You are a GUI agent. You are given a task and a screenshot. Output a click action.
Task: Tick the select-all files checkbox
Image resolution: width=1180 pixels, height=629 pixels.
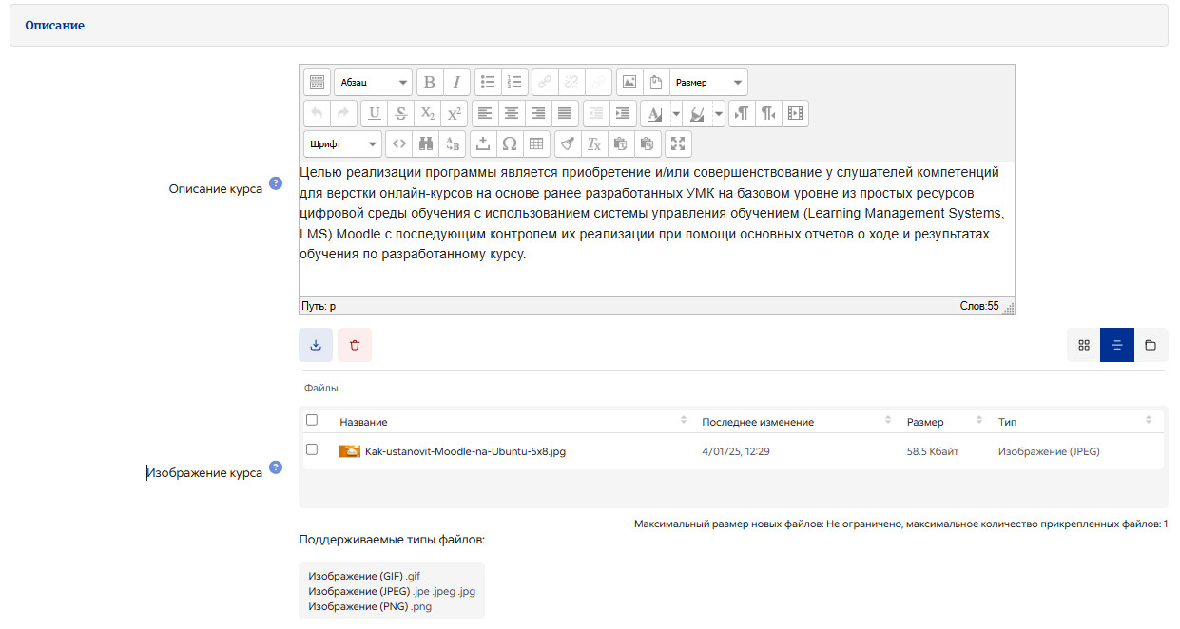[312, 420]
